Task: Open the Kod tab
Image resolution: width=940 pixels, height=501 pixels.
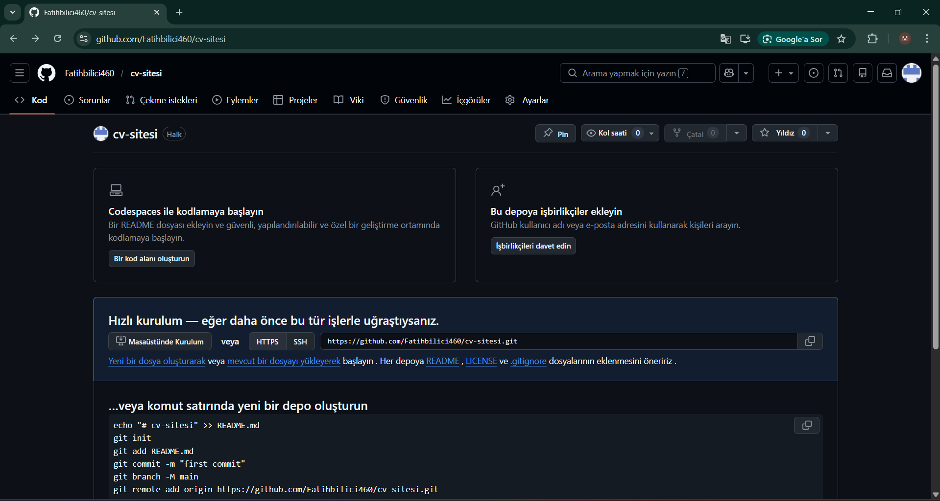Action: point(32,100)
